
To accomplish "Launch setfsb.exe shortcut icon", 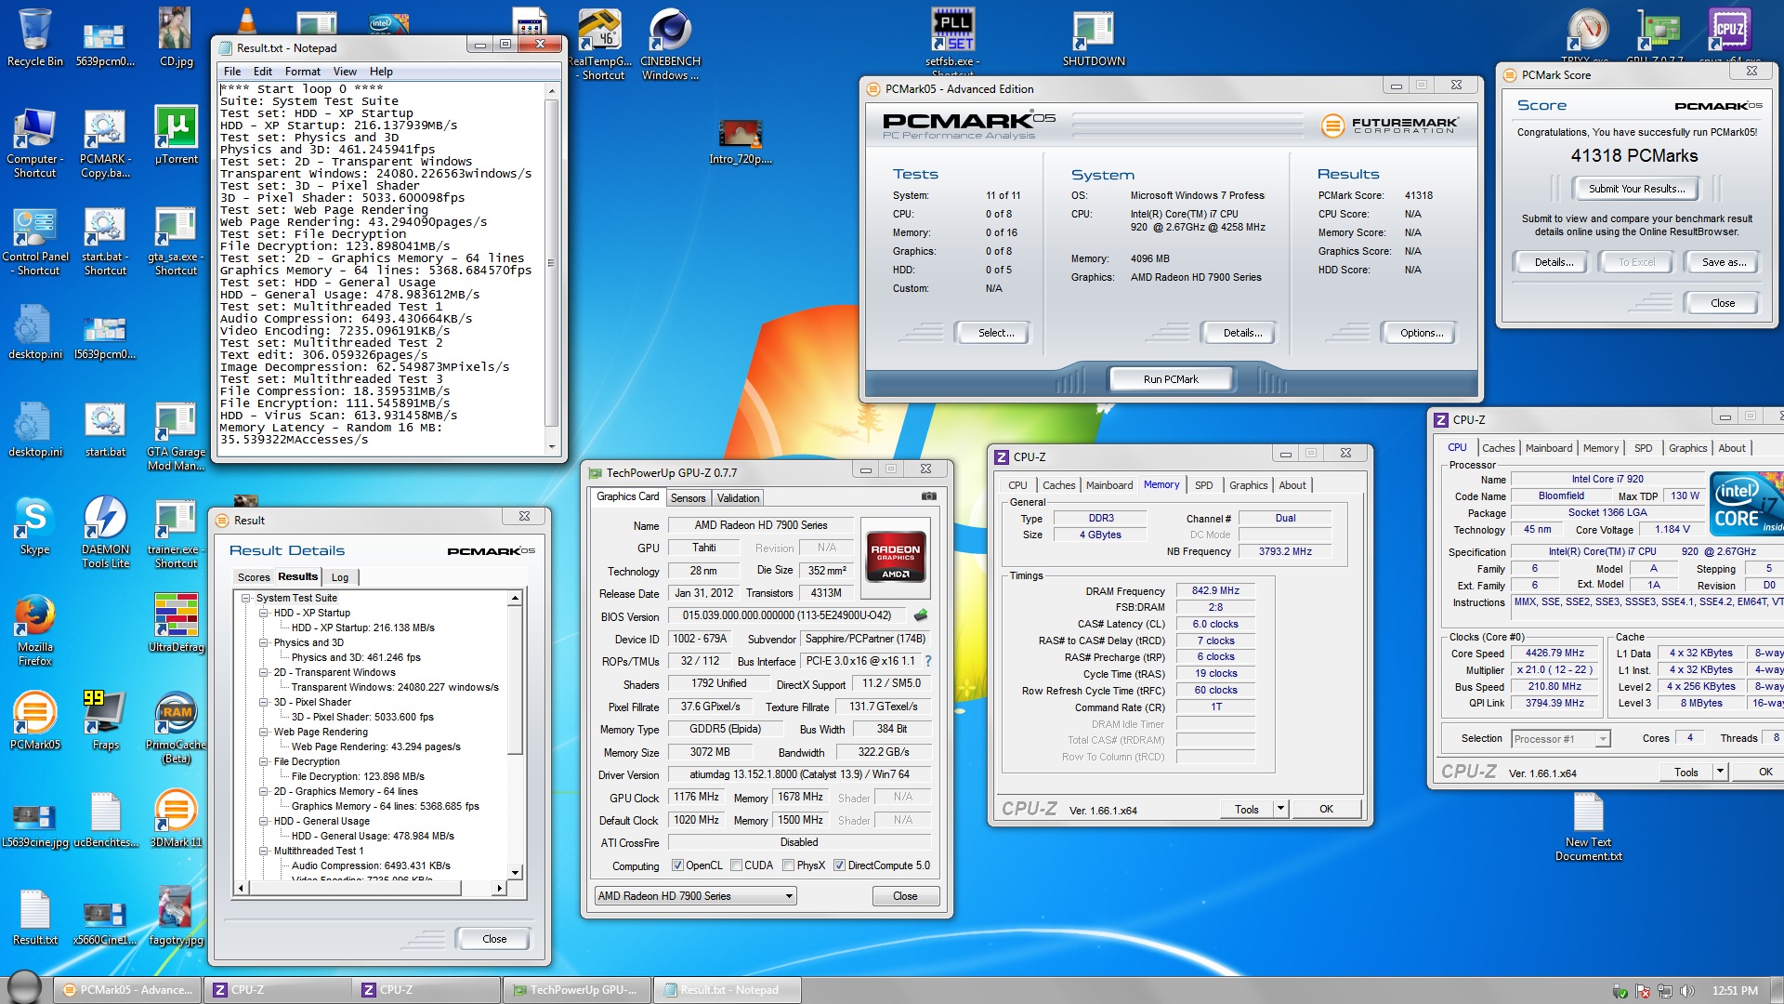I will (952, 41).
